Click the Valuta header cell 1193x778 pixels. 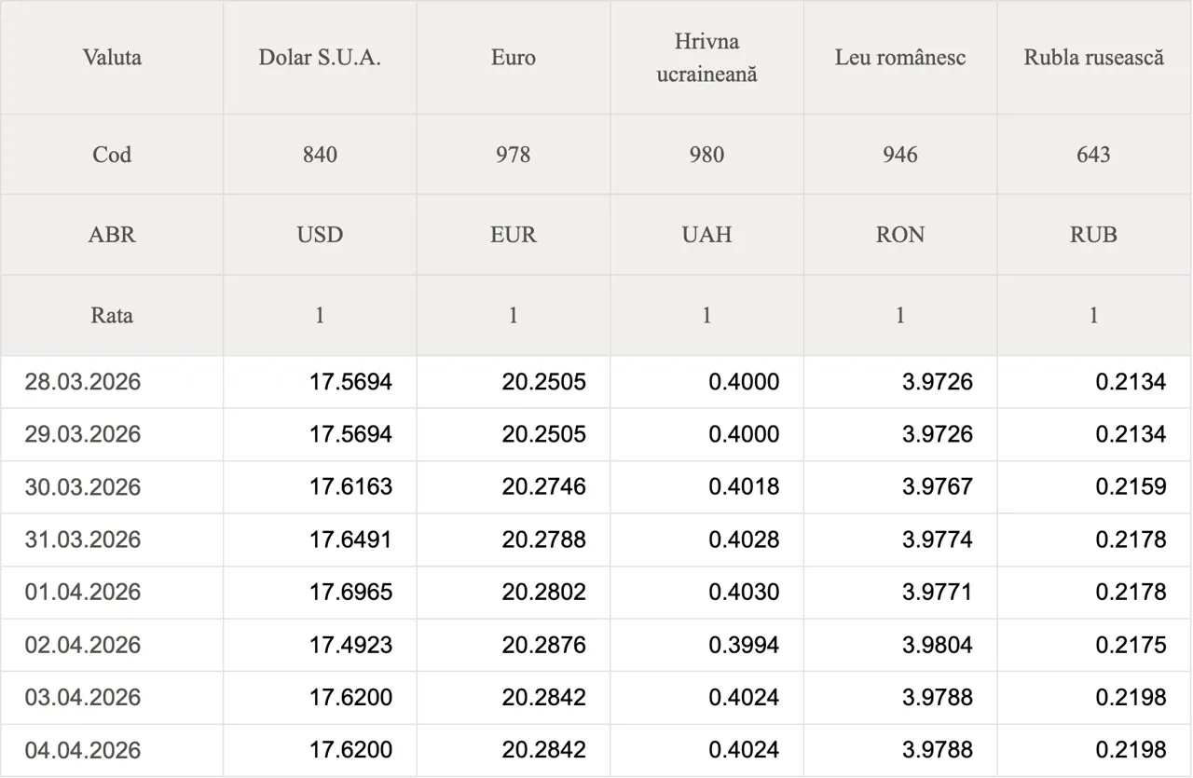click(x=112, y=58)
